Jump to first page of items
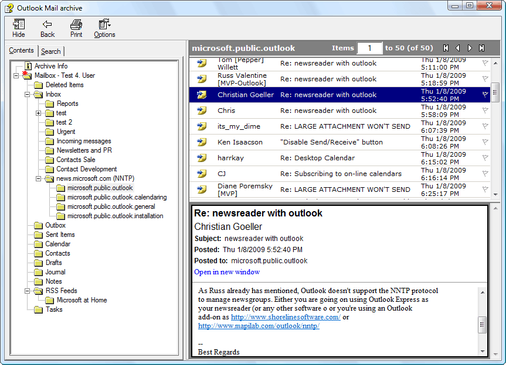This screenshot has width=506, height=365. [446, 48]
